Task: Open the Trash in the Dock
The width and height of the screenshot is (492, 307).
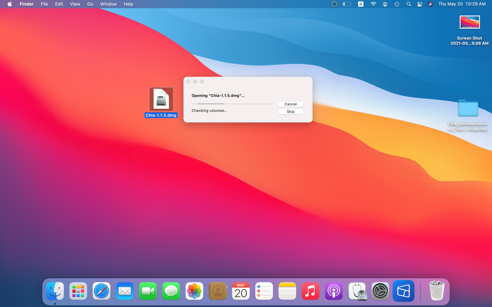Action: pyautogui.click(x=437, y=291)
